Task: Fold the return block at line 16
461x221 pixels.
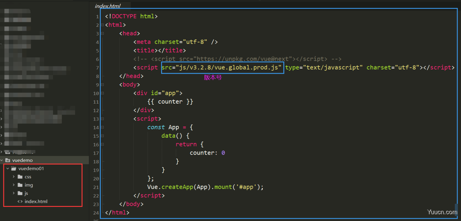Action: (x=102, y=144)
